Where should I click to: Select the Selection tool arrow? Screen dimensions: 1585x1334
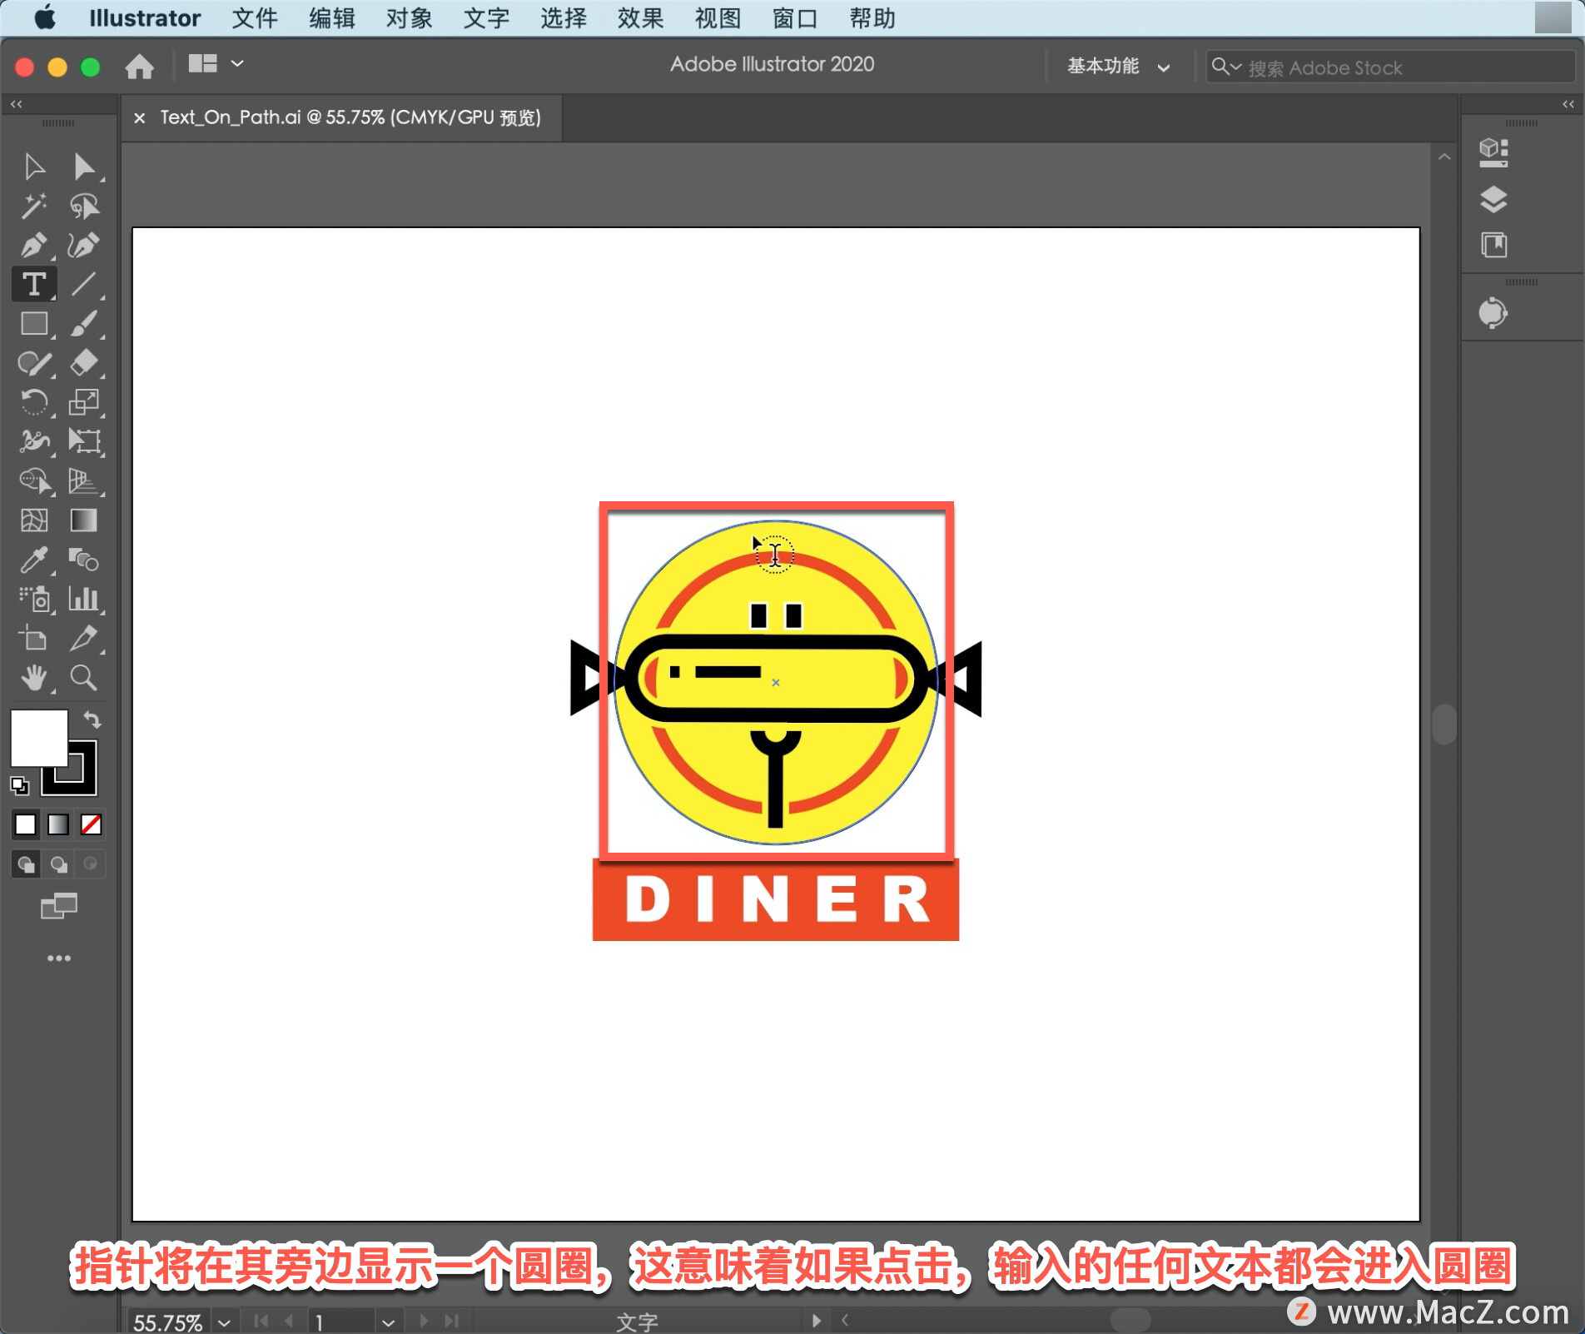[34, 167]
